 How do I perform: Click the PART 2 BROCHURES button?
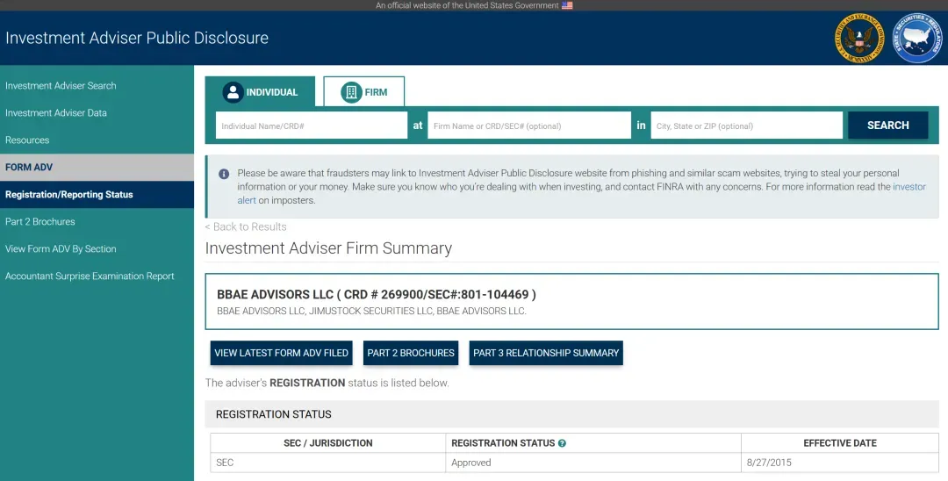coord(411,353)
